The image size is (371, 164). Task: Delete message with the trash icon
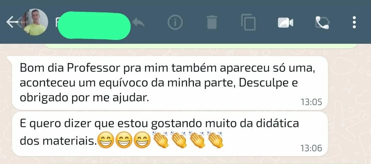tap(212, 22)
